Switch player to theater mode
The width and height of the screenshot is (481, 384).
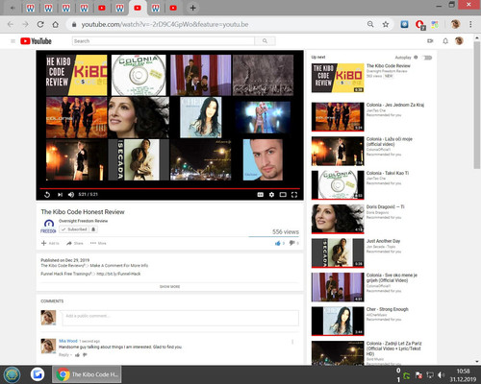pyautogui.click(x=283, y=195)
